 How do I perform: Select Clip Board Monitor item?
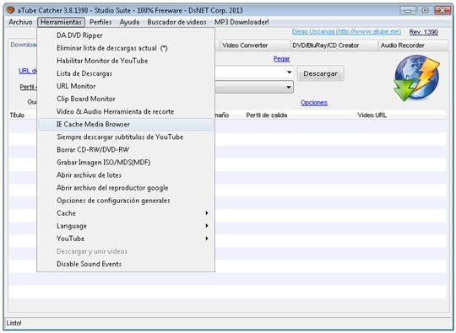[126, 99]
